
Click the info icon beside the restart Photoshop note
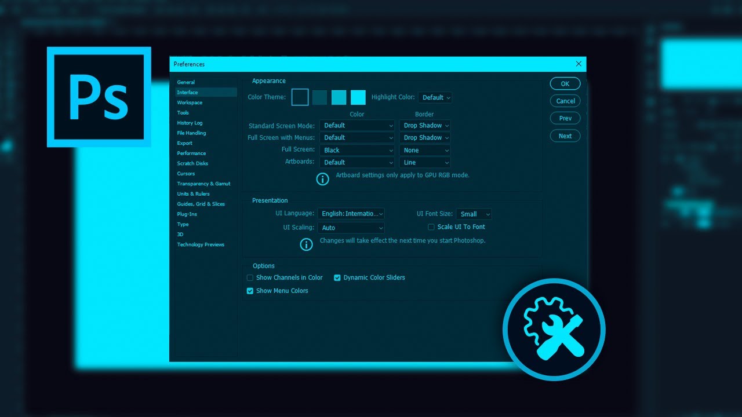(x=306, y=244)
